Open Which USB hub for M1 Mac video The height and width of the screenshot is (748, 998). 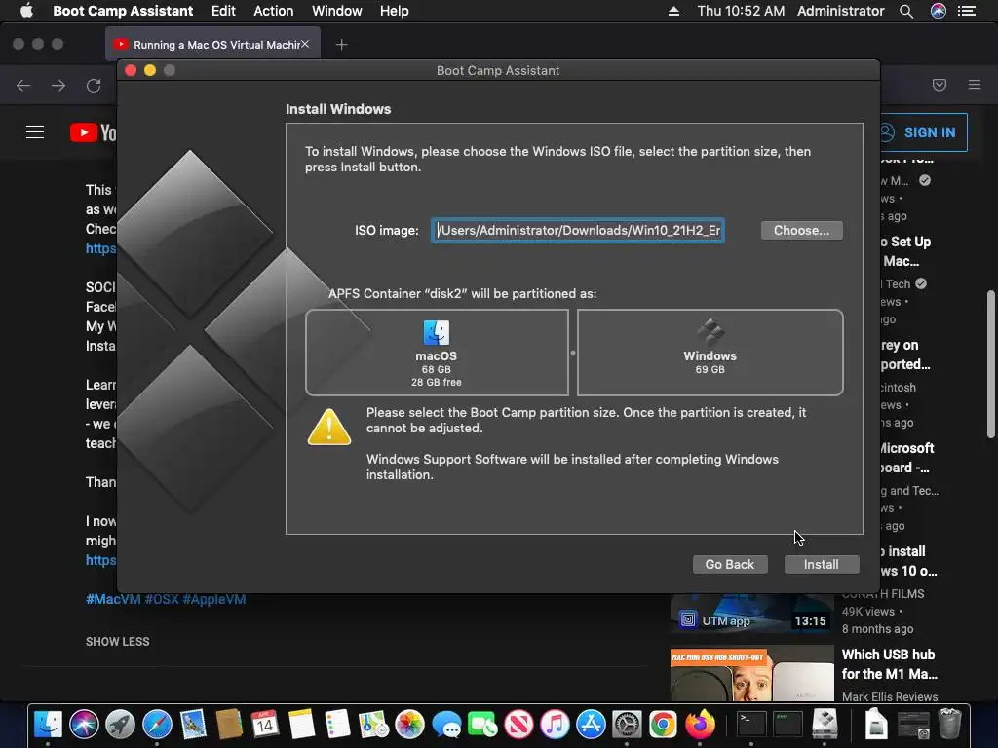tap(889, 664)
